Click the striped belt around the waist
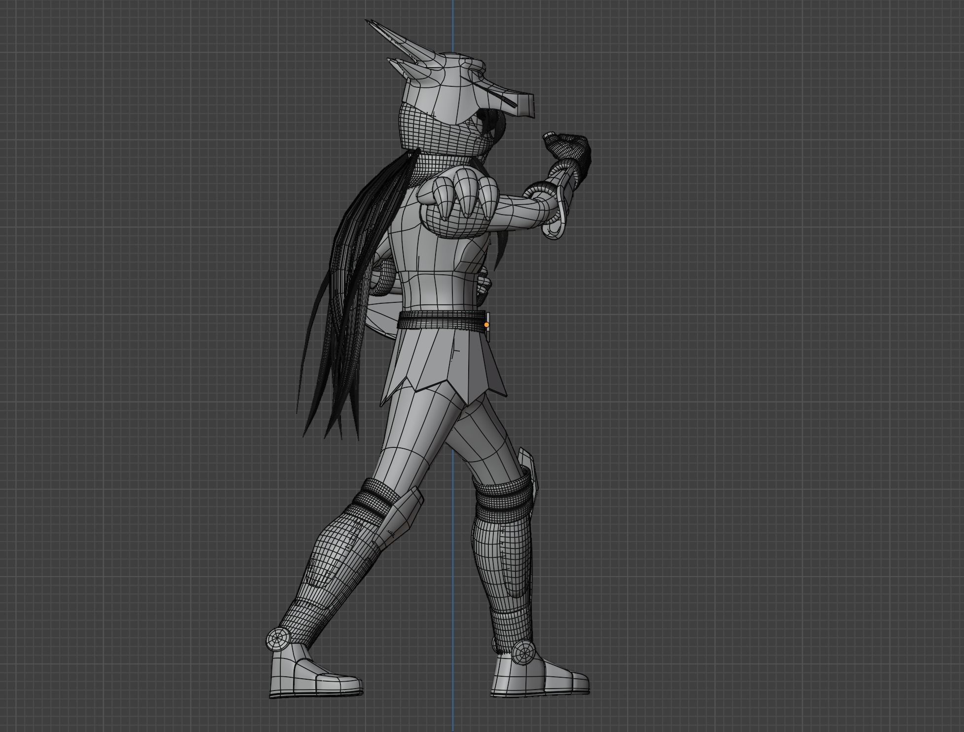Image resolution: width=964 pixels, height=732 pixels. [443, 321]
